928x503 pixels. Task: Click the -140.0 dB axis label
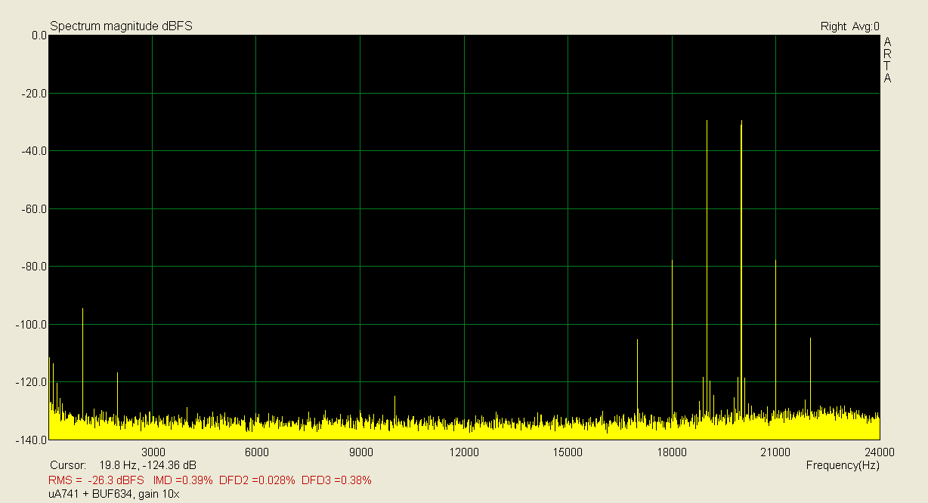(32, 440)
